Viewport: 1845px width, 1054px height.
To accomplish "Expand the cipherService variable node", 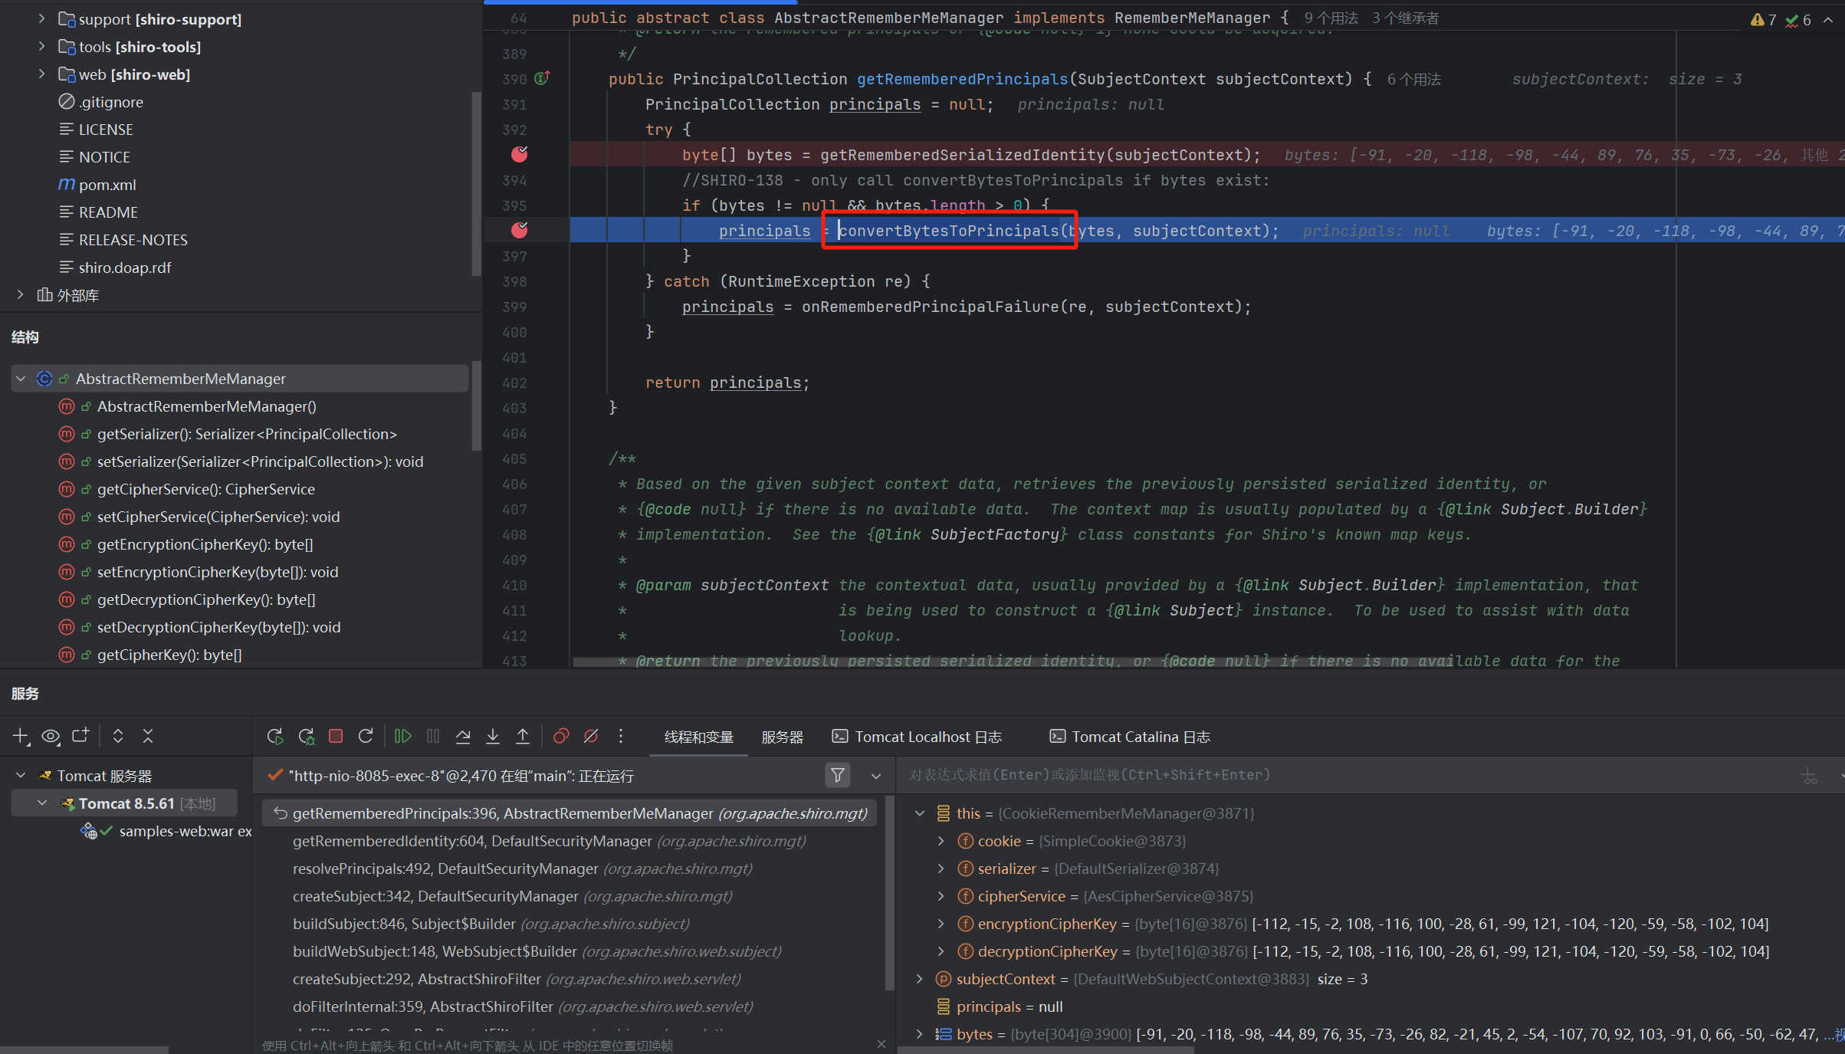I will point(941,896).
